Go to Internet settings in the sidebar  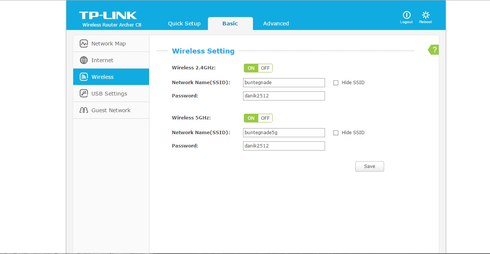click(x=111, y=60)
